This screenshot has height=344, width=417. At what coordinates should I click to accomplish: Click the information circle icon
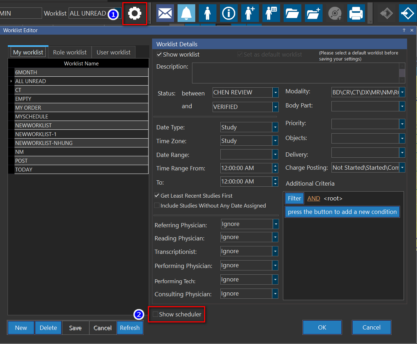[229, 13]
